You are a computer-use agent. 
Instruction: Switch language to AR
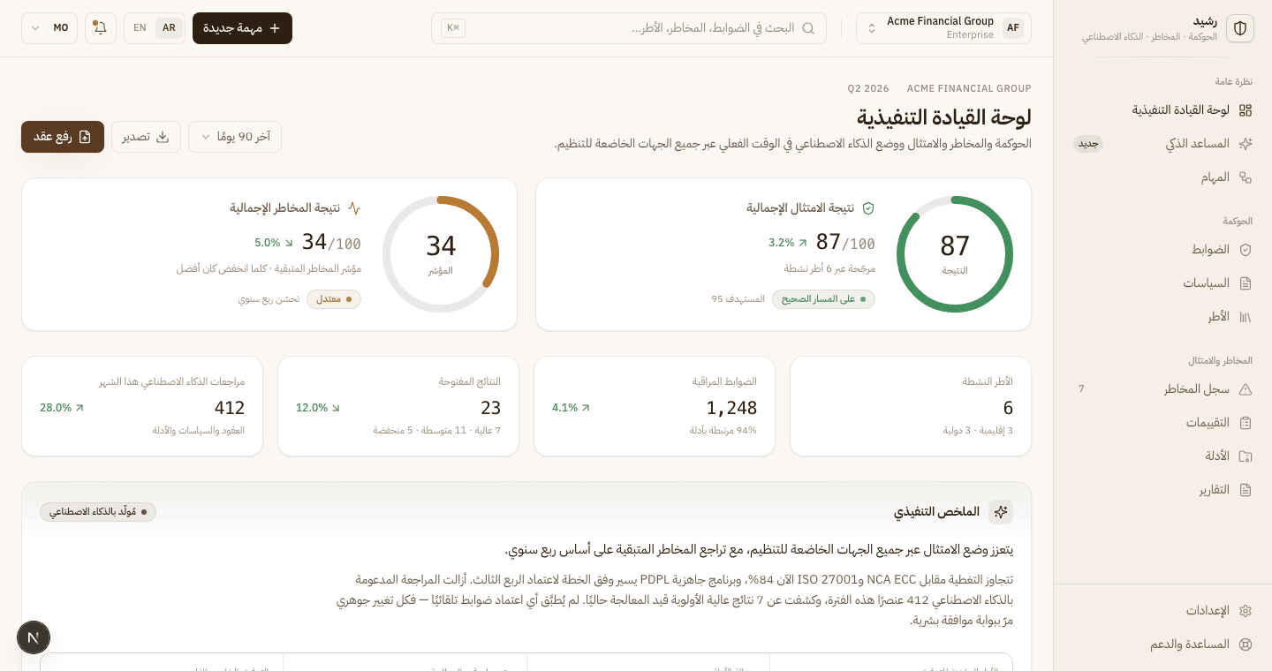169,28
